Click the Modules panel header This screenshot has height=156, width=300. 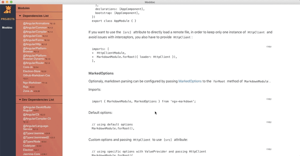24,8
